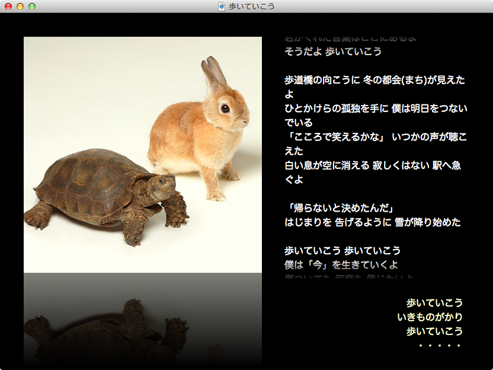493x370 pixels.
Task: Click the song title above the artist name
Action: (434, 303)
